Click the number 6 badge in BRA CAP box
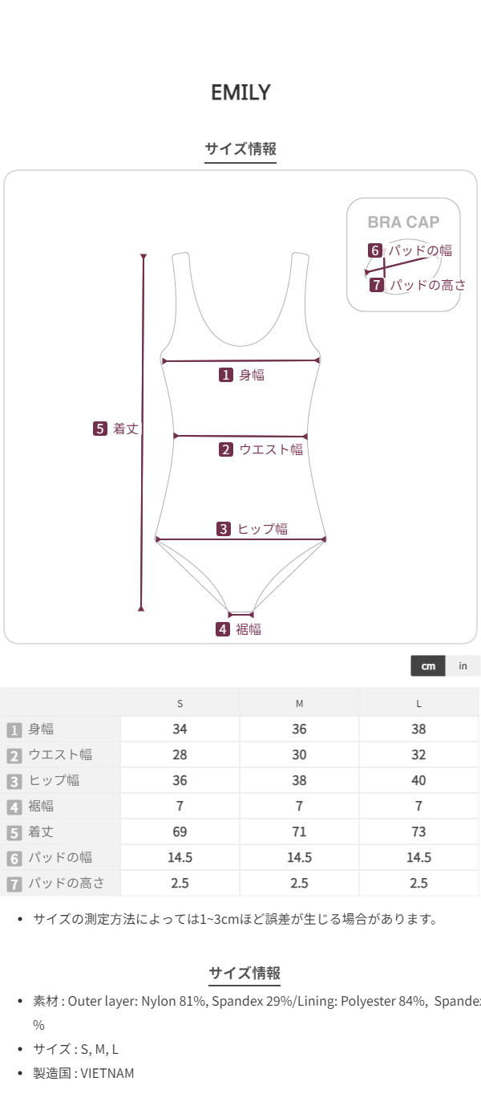 374,250
